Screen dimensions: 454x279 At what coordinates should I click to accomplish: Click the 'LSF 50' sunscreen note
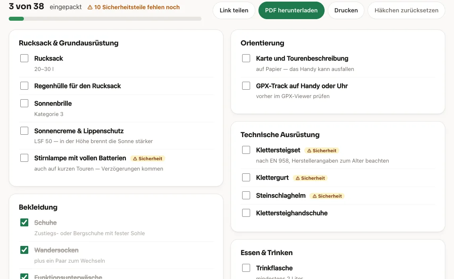94,141
